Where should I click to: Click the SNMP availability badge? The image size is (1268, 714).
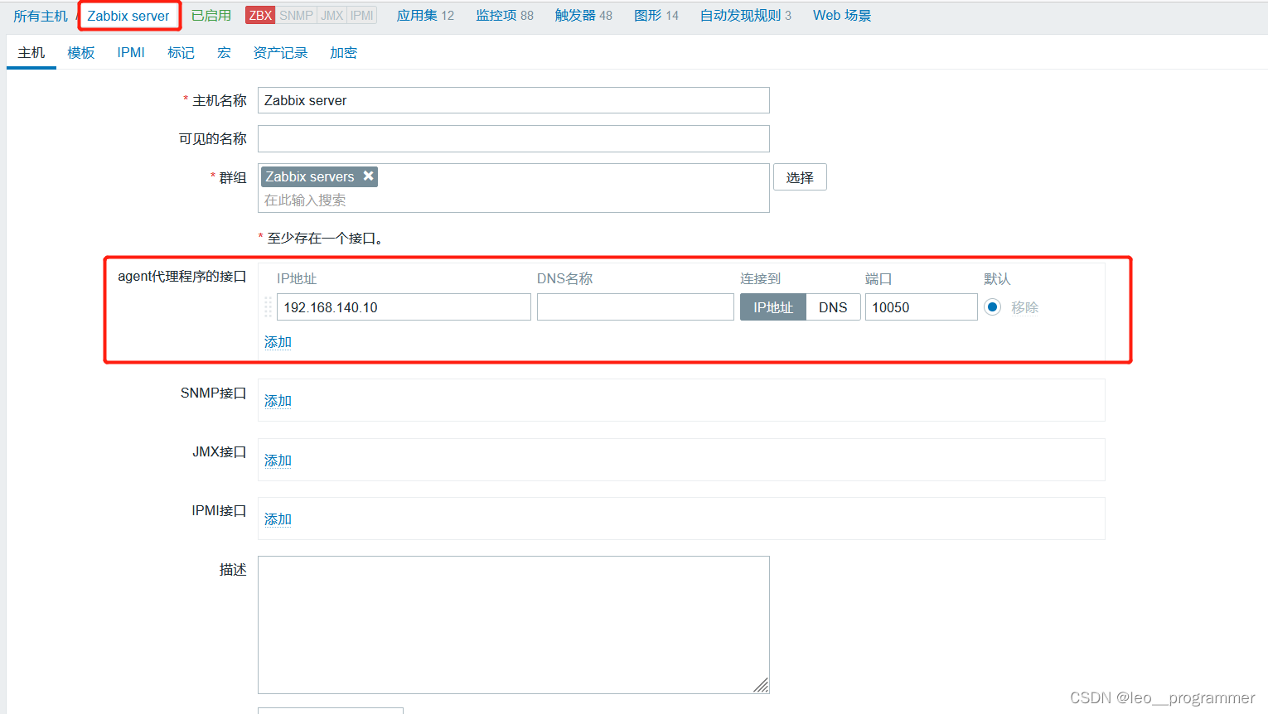pyautogui.click(x=296, y=16)
